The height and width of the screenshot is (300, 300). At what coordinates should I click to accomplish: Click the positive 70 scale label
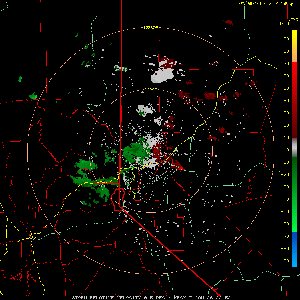[286, 64]
